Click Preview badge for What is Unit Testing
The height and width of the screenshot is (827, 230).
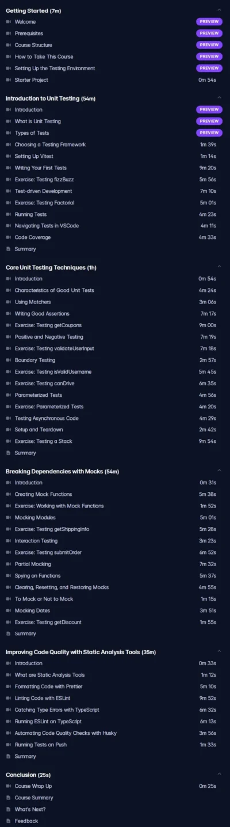click(209, 122)
